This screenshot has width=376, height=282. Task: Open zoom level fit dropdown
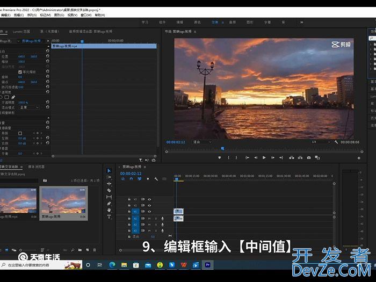coord(202,142)
